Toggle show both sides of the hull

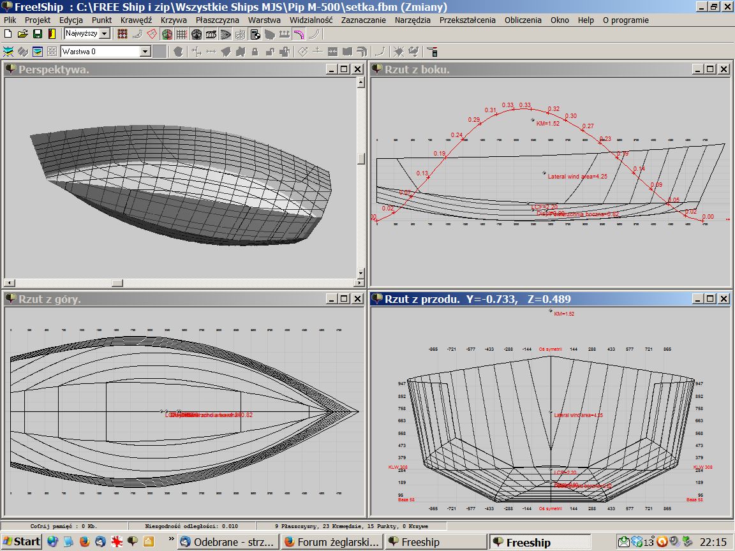pos(167,34)
